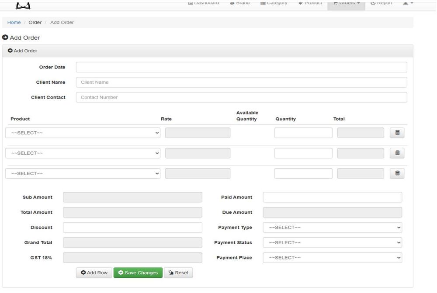Choose a Payment Place from its dropdown
Image resolution: width=437 pixels, height=293 pixels.
pos(332,258)
